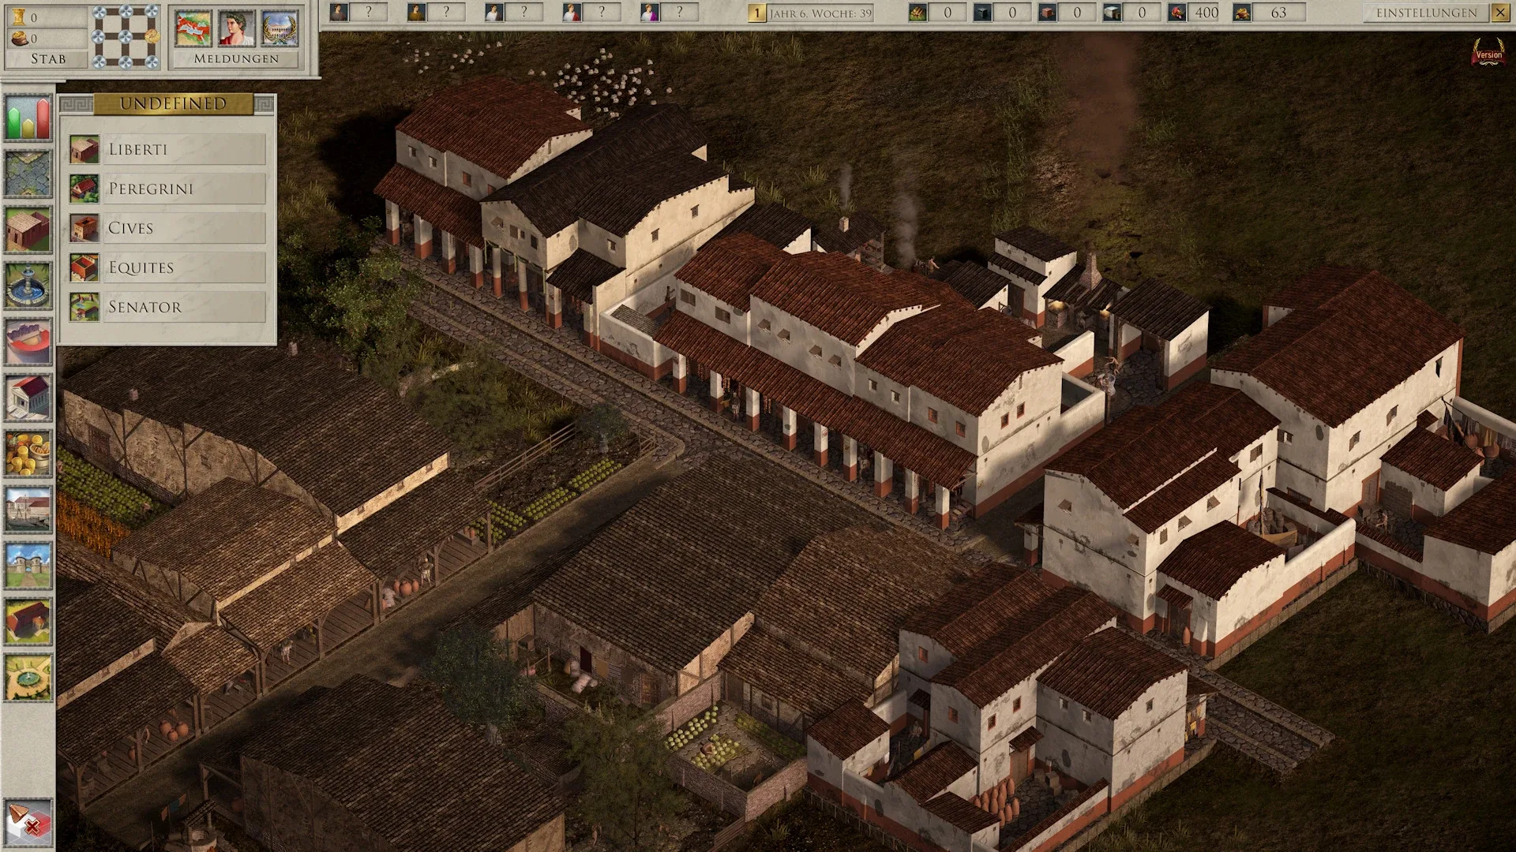Open the empire map icon
Viewport: 1516px width, 852px height.
(193, 28)
